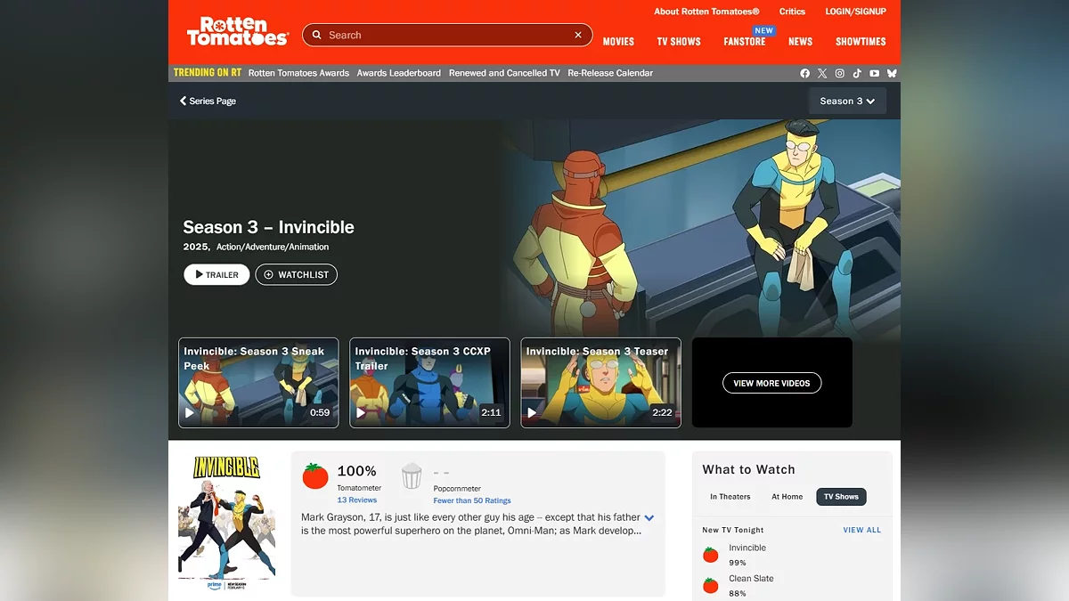This screenshot has width=1069, height=601.
Task: Click the 100% Tomatometer score
Action: coord(356,471)
